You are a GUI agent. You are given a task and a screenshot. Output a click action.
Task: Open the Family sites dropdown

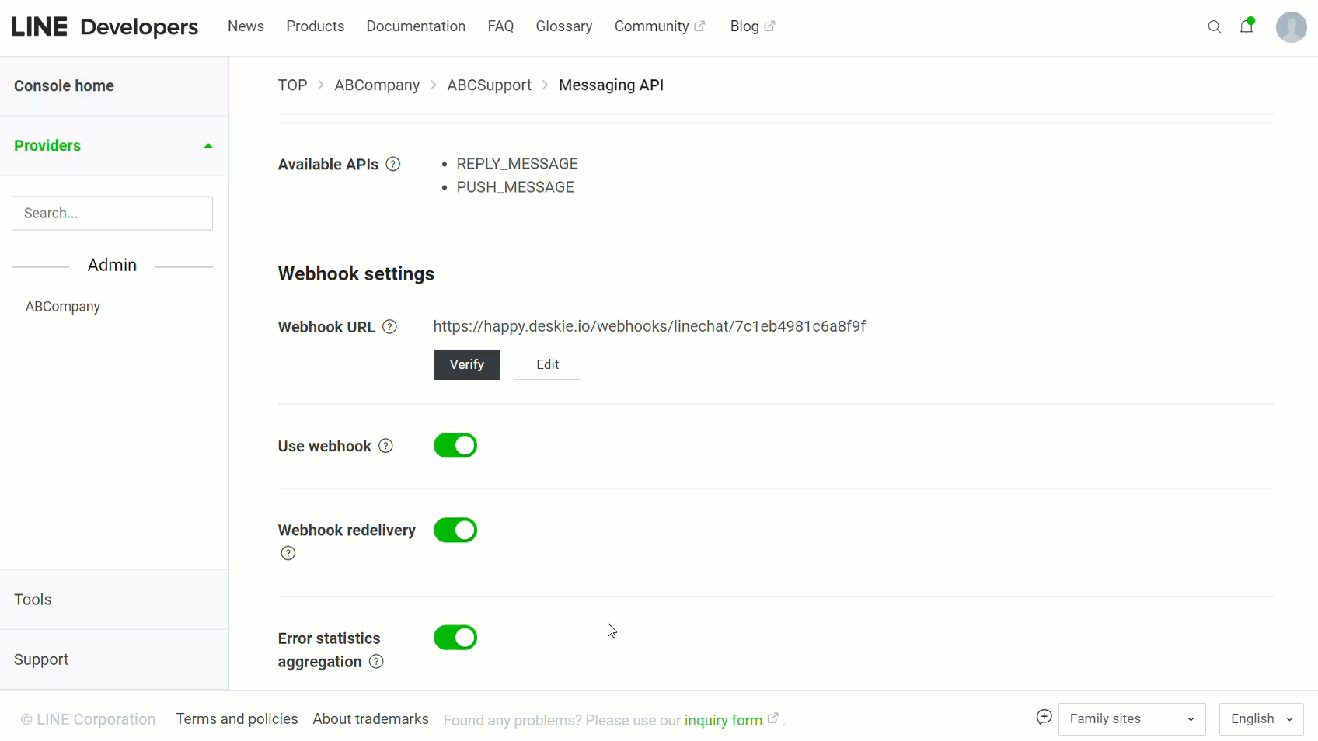pyautogui.click(x=1131, y=719)
